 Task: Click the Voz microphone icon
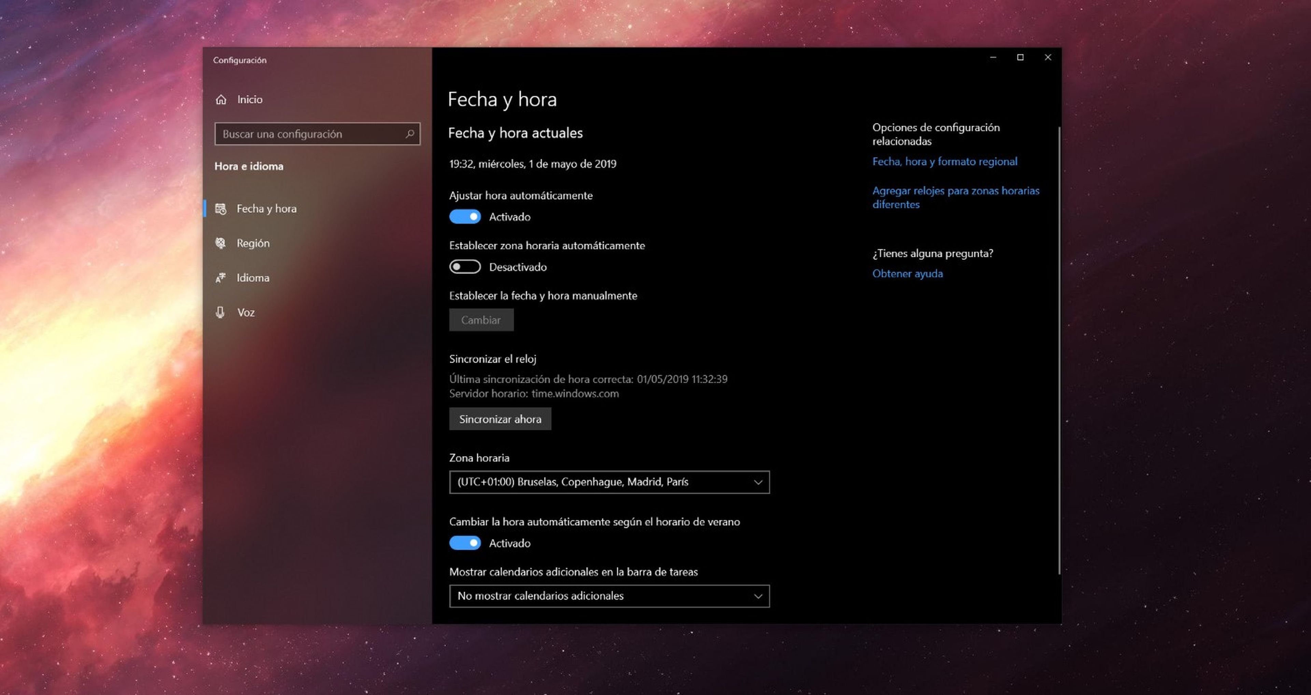[x=220, y=312]
